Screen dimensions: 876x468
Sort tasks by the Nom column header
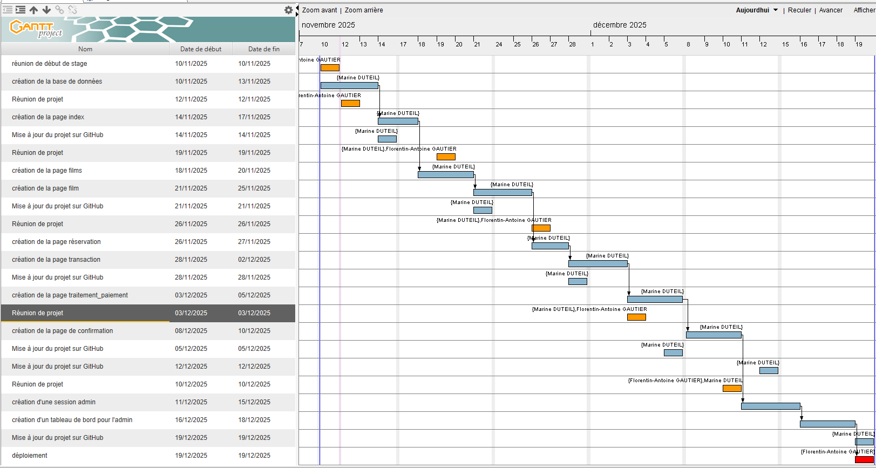pos(85,49)
